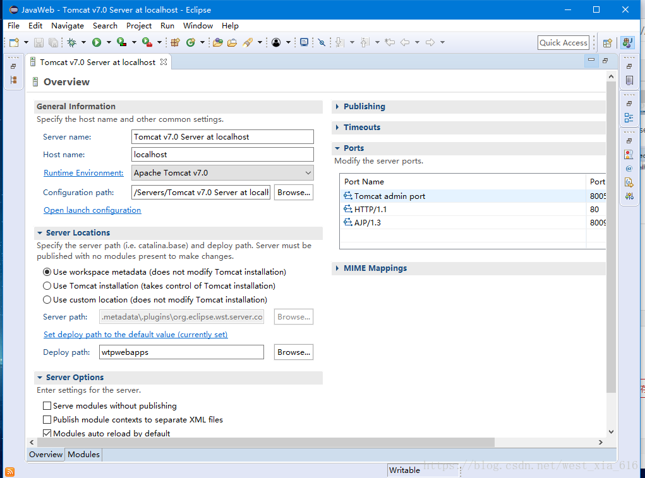Click the Next Annotation arrow icon
Screen dimensions: 645x478
339,42
